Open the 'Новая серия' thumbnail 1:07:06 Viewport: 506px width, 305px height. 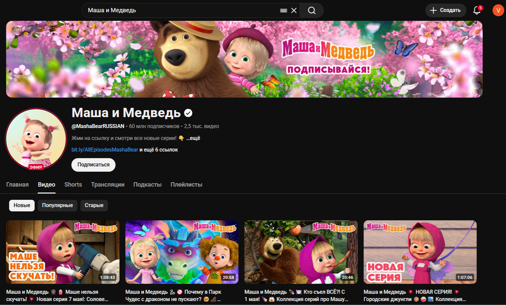click(420, 252)
